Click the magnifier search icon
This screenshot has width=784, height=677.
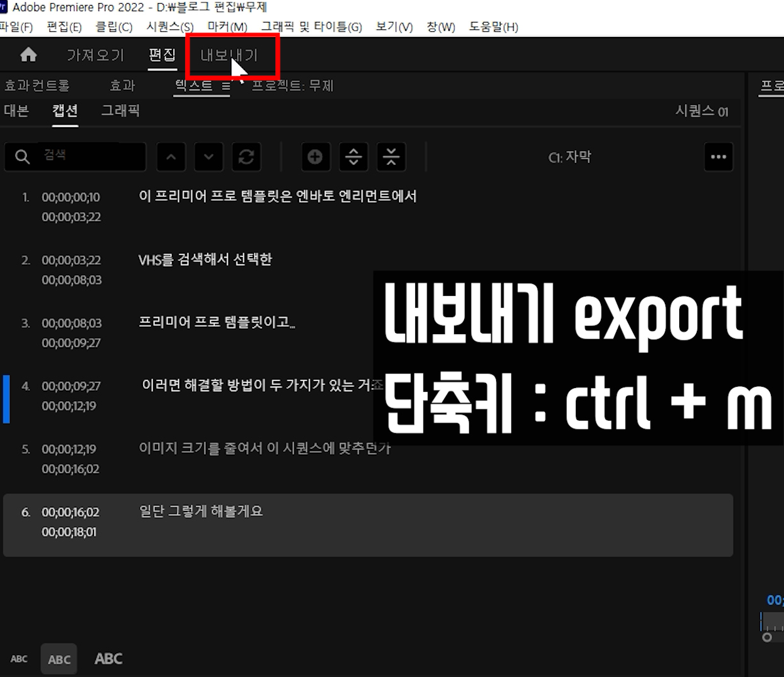click(x=23, y=157)
